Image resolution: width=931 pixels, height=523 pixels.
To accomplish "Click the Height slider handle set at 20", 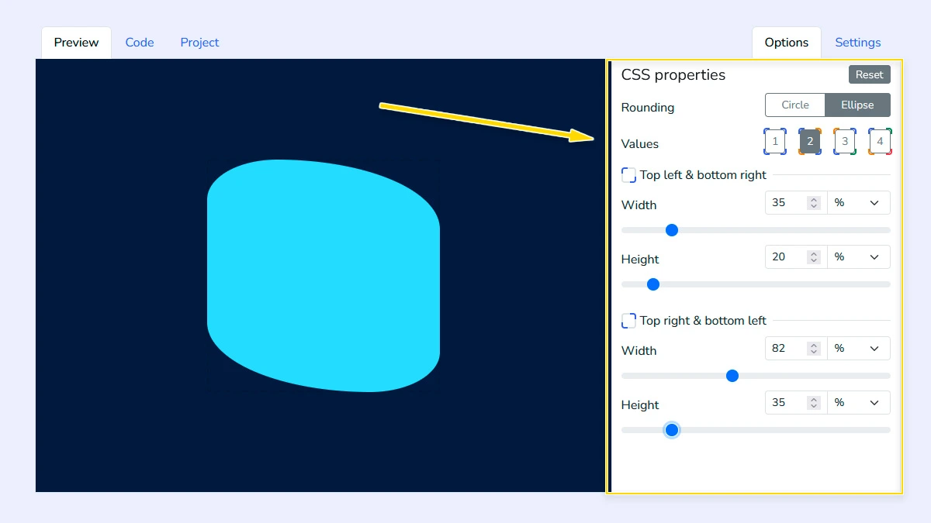I will (653, 284).
